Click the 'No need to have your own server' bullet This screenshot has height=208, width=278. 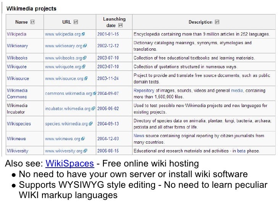click(x=133, y=174)
